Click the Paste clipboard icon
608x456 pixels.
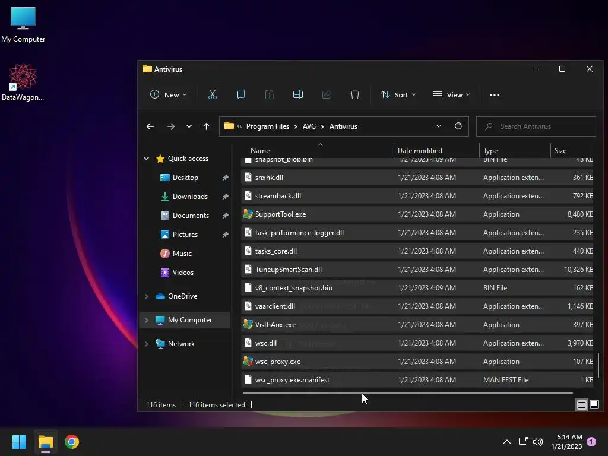269,94
